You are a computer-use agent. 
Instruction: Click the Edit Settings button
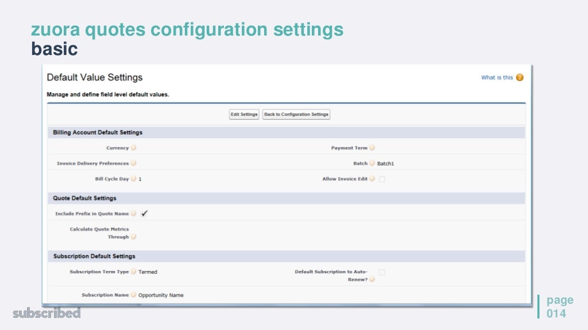pos(244,115)
